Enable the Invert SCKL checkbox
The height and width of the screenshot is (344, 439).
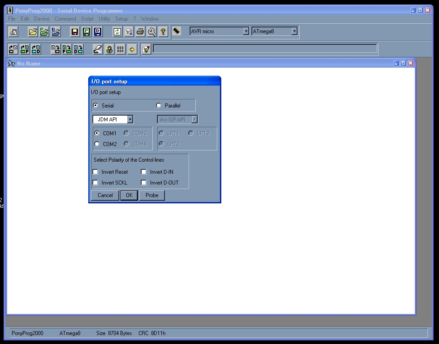tap(95, 182)
